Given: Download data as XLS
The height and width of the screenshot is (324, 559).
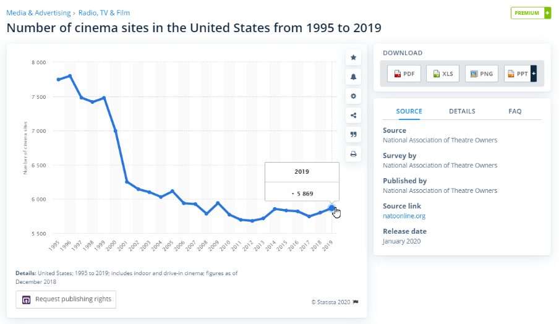Looking at the screenshot, I should [x=443, y=74].
